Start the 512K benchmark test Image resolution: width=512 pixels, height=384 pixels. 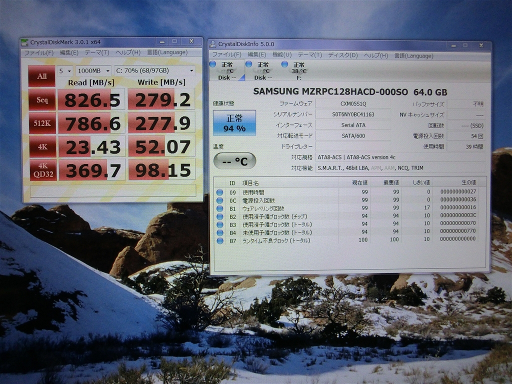point(42,123)
